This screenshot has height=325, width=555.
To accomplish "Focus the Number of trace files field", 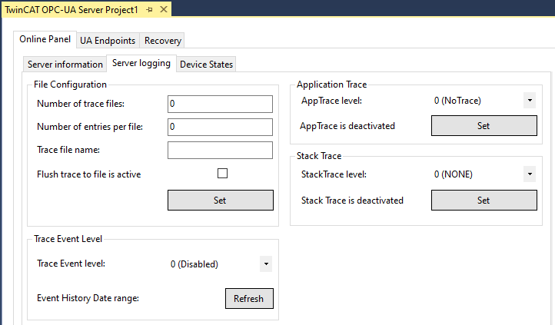I will click(220, 104).
